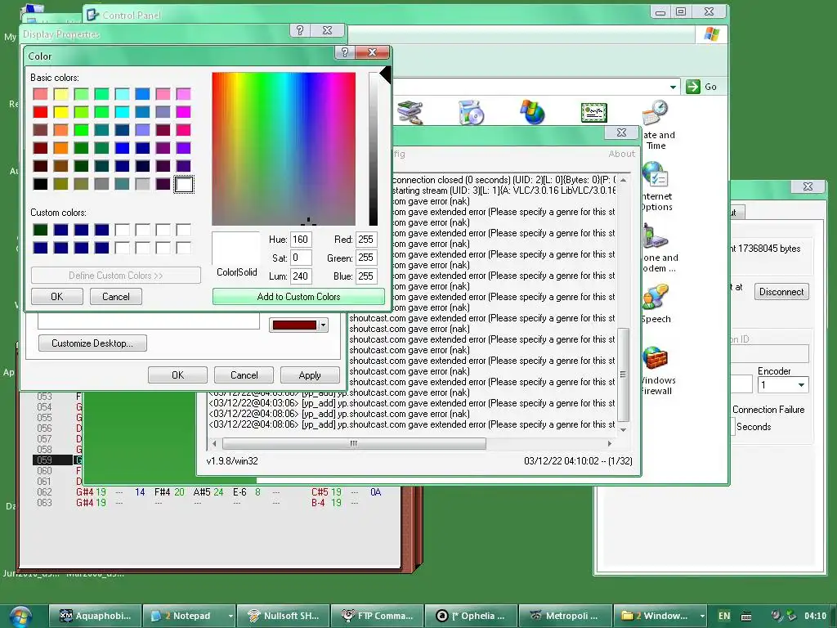Click Cancel in the Color dialog

pos(116,296)
